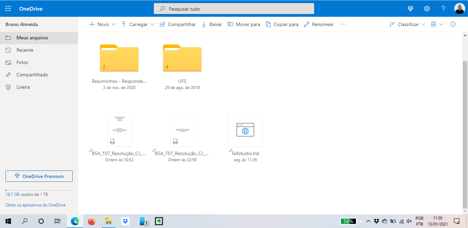Click the muted volume tray icon
Viewport: 468px width, 228px height.
(409, 221)
